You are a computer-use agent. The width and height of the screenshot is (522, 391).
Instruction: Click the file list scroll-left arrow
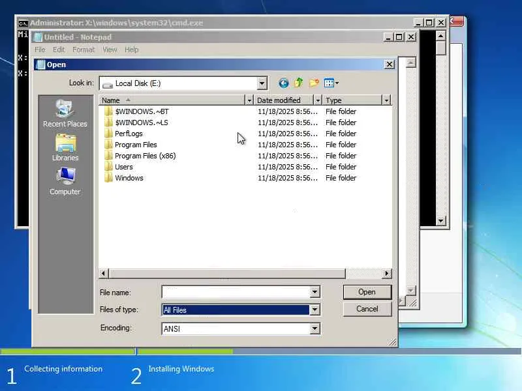pyautogui.click(x=104, y=273)
